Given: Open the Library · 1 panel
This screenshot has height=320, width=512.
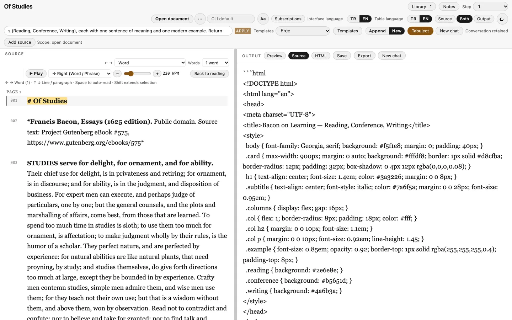Looking at the screenshot, I should (x=422, y=7).
